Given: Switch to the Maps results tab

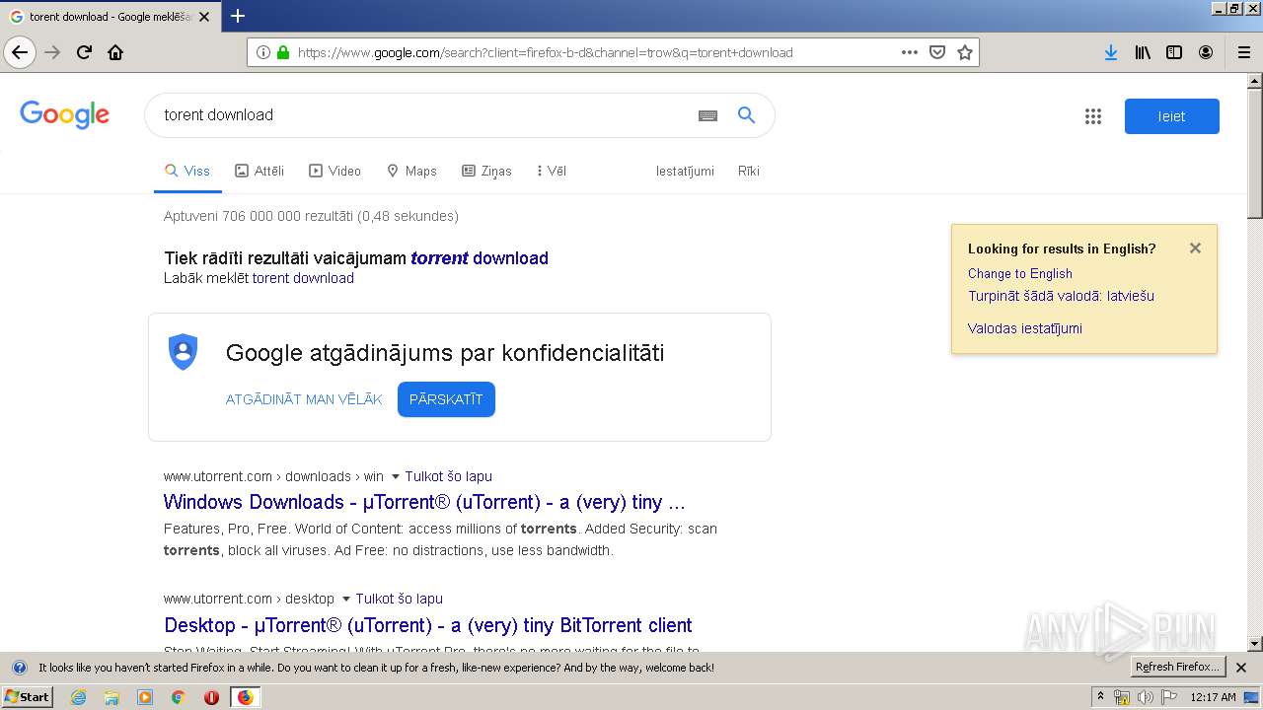Looking at the screenshot, I should 411,171.
